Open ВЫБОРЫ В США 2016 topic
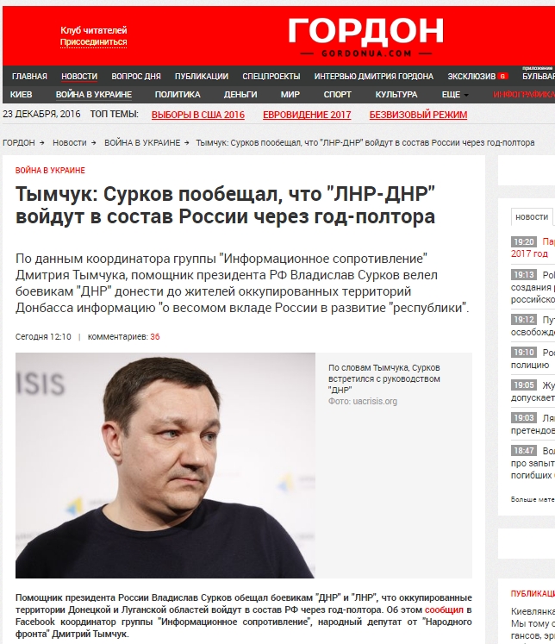Screen dimensions: 555x644 point(198,115)
